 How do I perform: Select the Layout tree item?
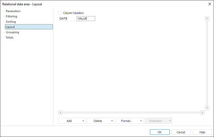[10, 27]
